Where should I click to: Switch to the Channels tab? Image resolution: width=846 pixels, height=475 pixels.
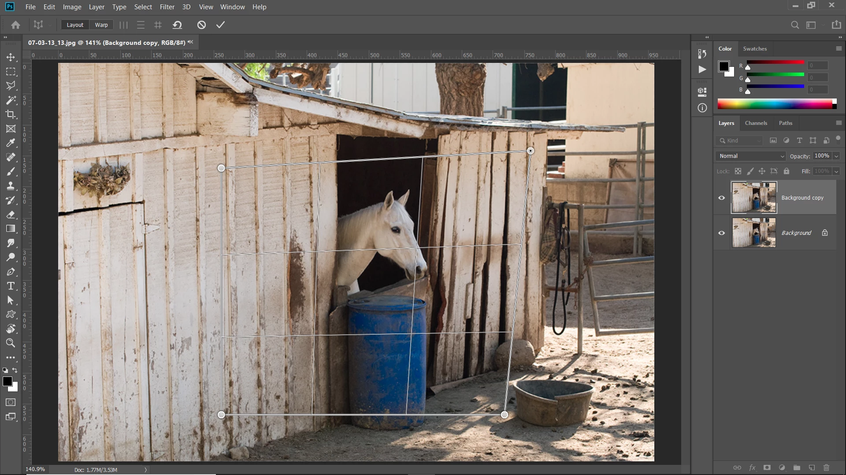[756, 123]
